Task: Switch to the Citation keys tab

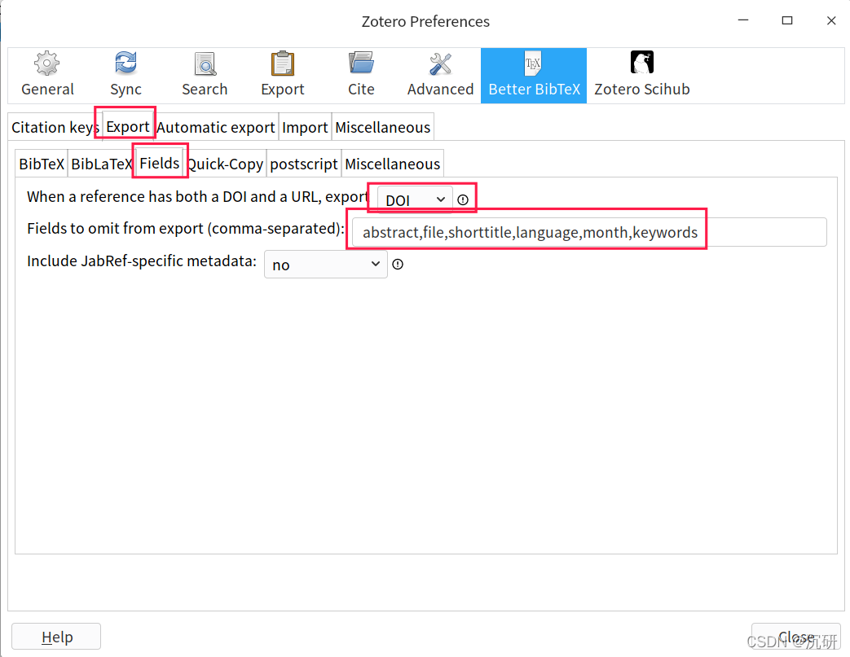Action: pos(55,127)
